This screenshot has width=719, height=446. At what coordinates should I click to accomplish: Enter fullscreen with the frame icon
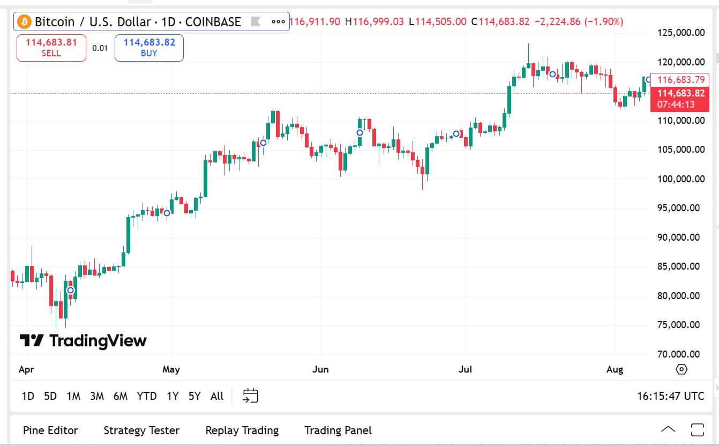click(697, 429)
